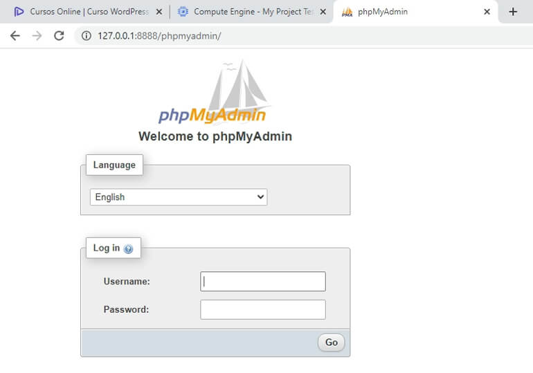
Task: Focus the Password input field
Action: pos(263,309)
